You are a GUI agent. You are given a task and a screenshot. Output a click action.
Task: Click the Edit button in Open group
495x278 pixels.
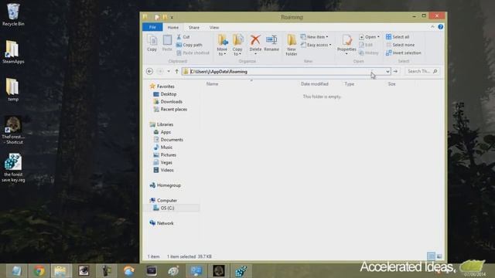coord(366,45)
